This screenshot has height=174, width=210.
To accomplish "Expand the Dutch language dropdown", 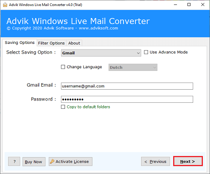I will (133, 67).
